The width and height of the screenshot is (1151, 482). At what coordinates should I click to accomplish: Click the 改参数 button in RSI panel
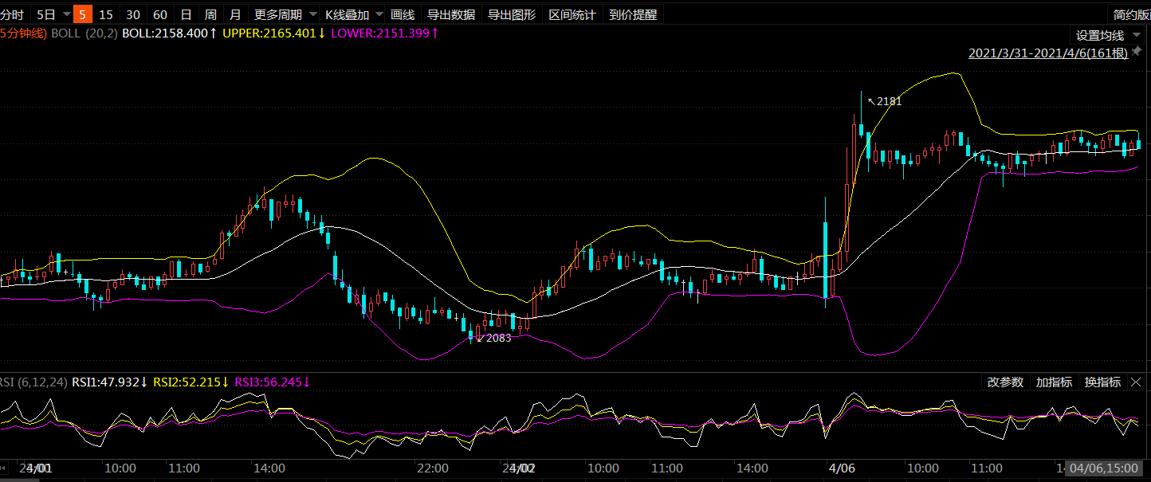pos(1005,382)
